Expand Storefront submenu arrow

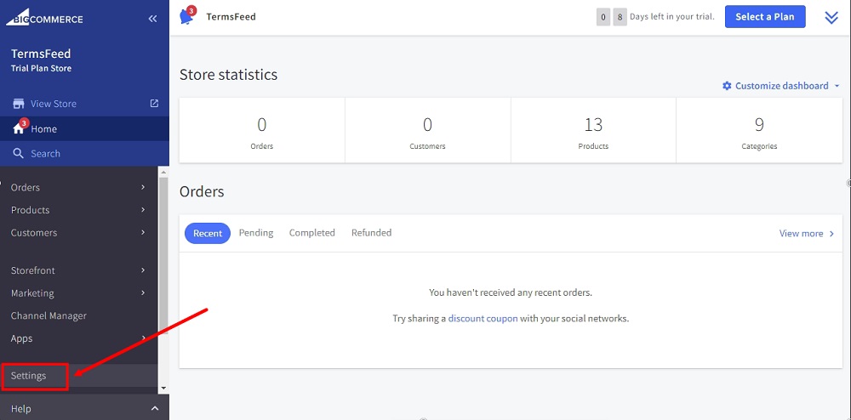(143, 270)
